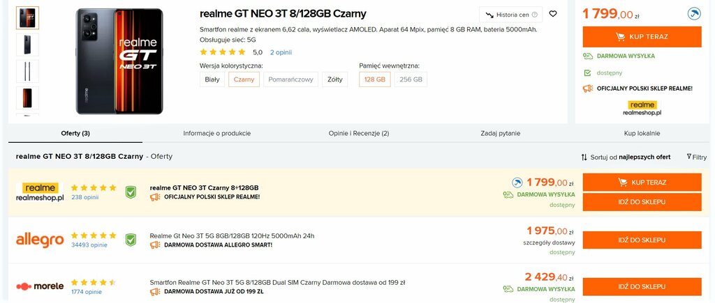Click green shield icon in allegro offer
Viewport: 715px width, 303px height.
point(130,240)
